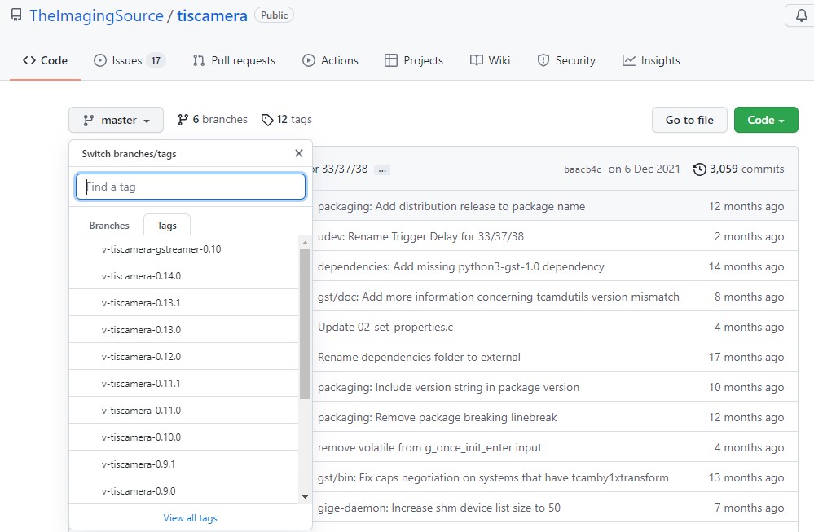Click the tag list scrollbar thumb
The image size is (814, 532).
(305, 324)
